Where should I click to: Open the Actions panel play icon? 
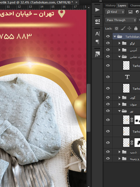[97, 10]
